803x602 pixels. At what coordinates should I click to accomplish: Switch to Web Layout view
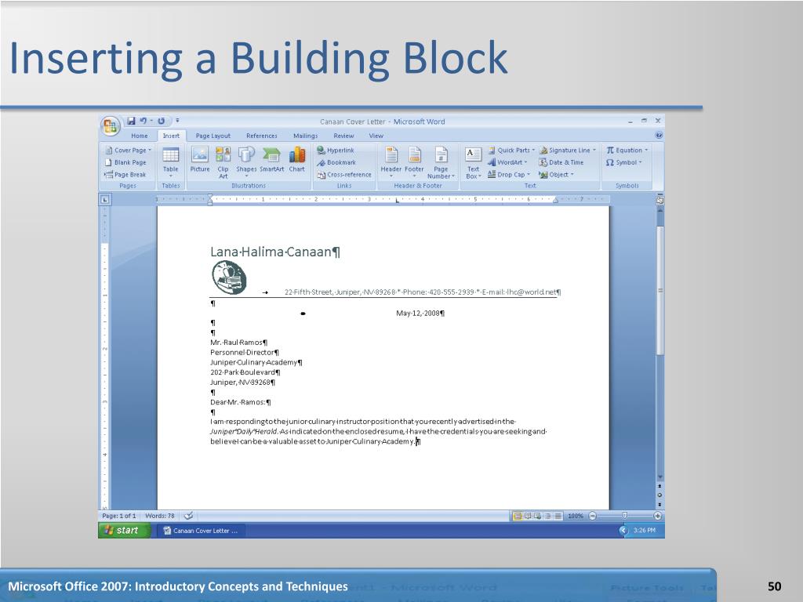tap(537, 516)
